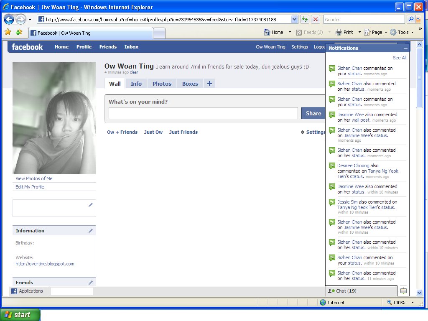428x321 pixels.
Task: Switch to the Wall tab
Action: pos(115,84)
